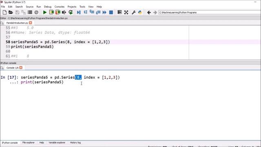Save all files icon

(x=24, y=12)
